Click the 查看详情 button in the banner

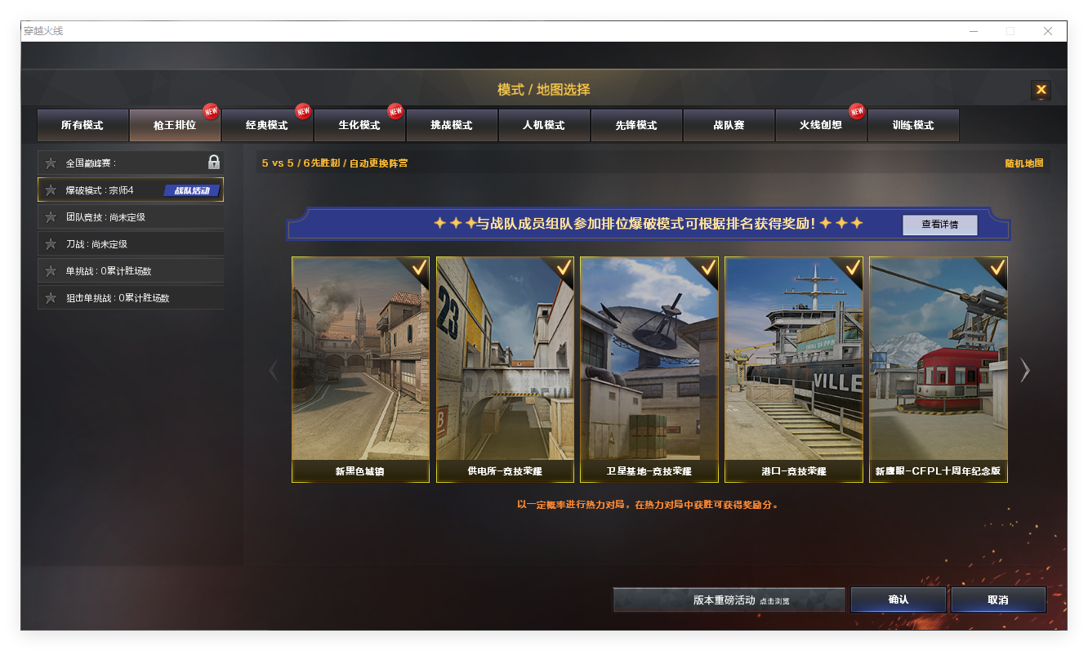click(x=939, y=224)
